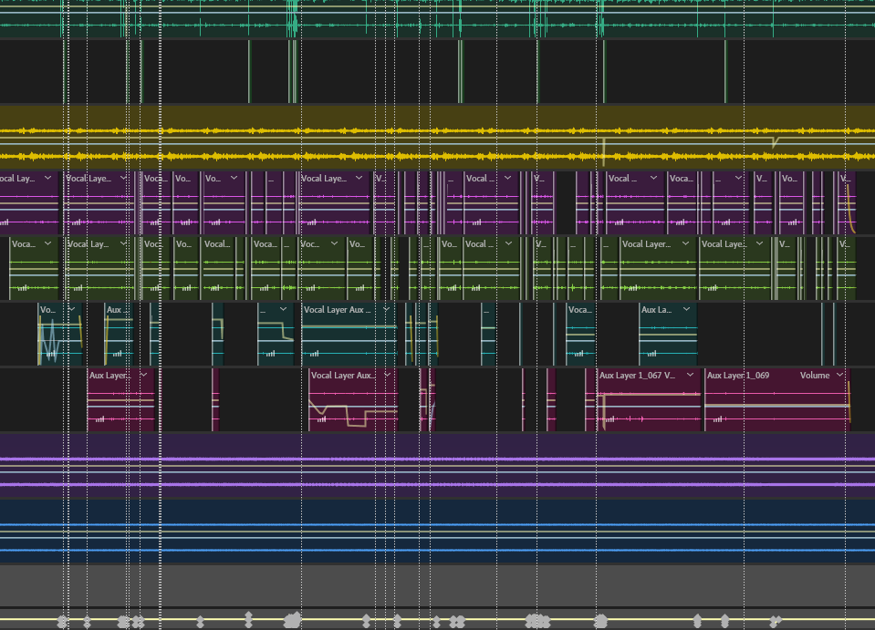Image resolution: width=875 pixels, height=630 pixels.
Task: Select the top green waveform clip
Action: pyautogui.click(x=438, y=19)
